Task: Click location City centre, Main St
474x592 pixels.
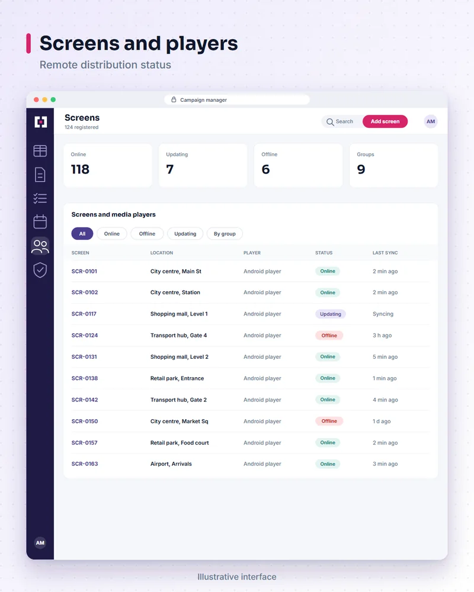Action: click(x=176, y=271)
